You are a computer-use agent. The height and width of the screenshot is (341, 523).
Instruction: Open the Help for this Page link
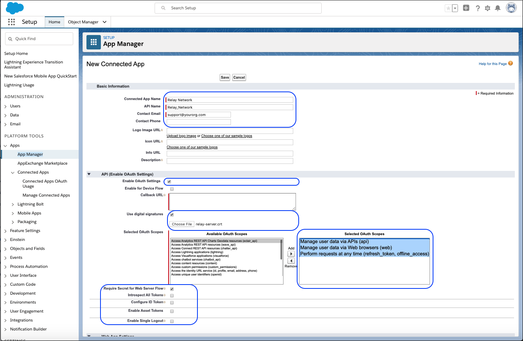pyautogui.click(x=492, y=63)
